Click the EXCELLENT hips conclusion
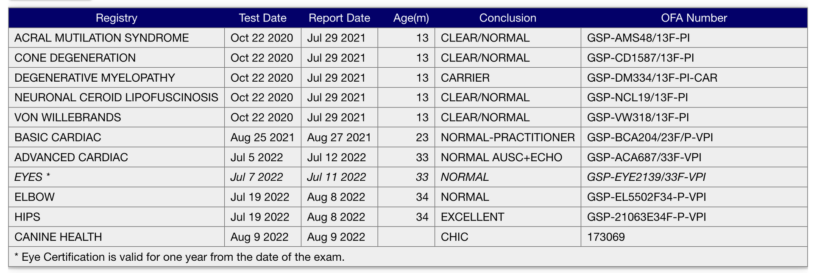 (x=472, y=217)
